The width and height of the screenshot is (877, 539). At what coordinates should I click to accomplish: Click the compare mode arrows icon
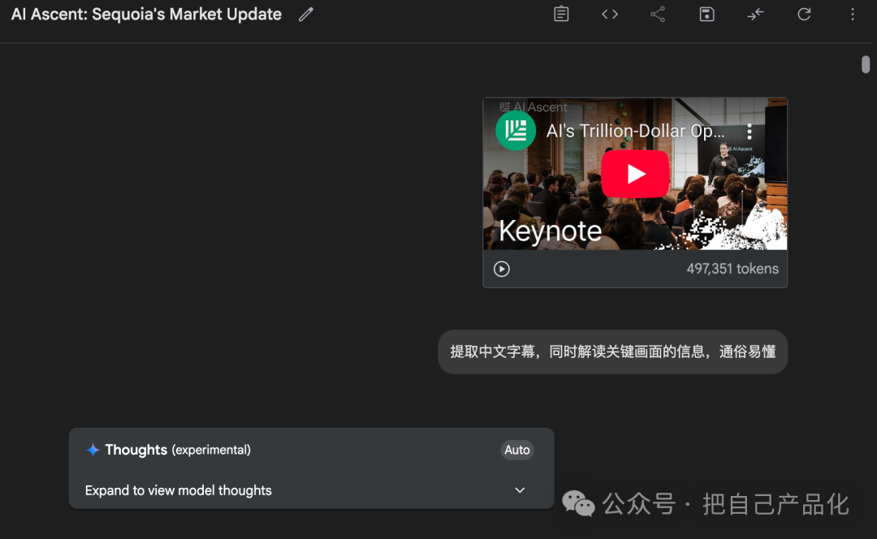pos(756,14)
